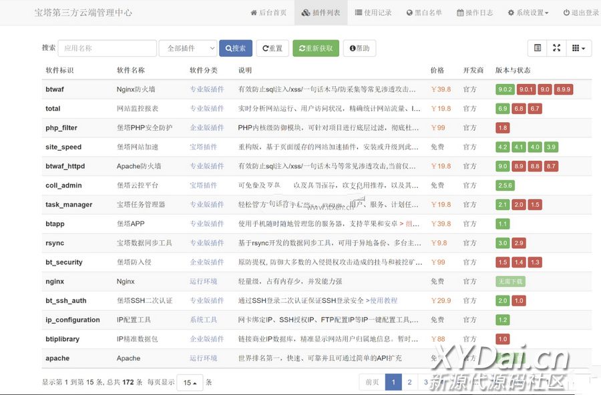Open the 帮助 help button
This screenshot has height=395, width=601.
[359, 48]
